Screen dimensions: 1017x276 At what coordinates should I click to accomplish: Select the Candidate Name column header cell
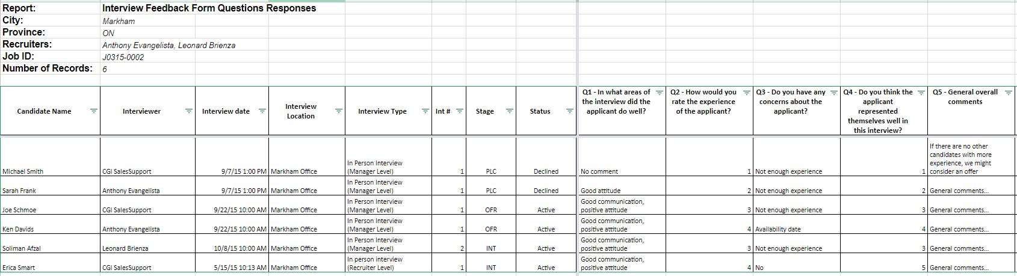(x=51, y=111)
